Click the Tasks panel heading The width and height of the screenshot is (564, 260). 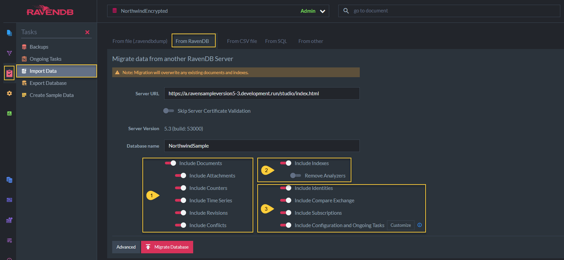coord(29,32)
